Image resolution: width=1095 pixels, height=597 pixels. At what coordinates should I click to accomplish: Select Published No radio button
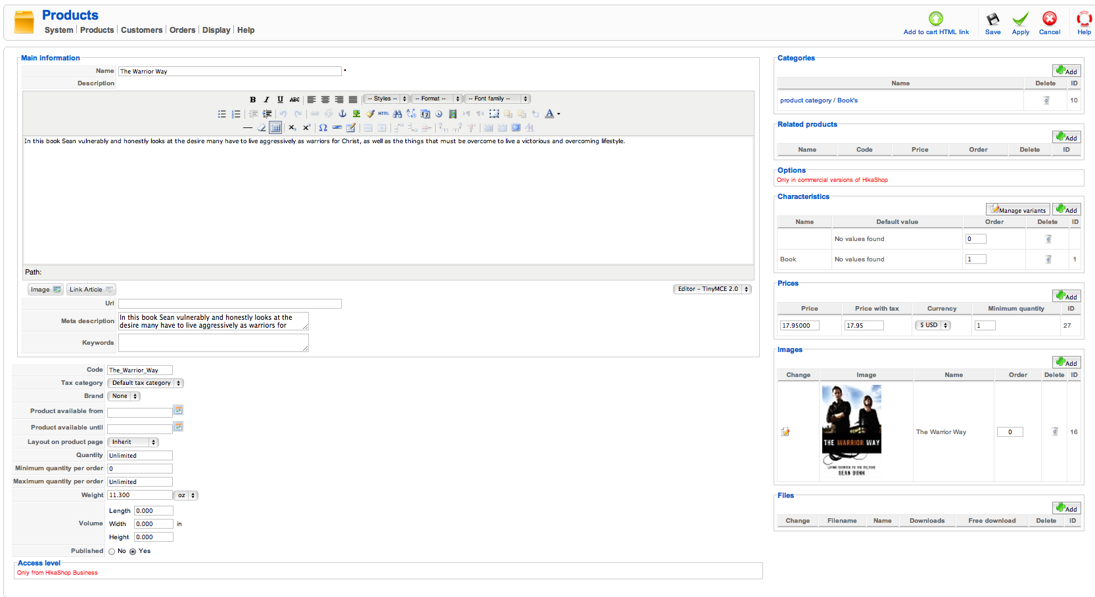coord(112,552)
